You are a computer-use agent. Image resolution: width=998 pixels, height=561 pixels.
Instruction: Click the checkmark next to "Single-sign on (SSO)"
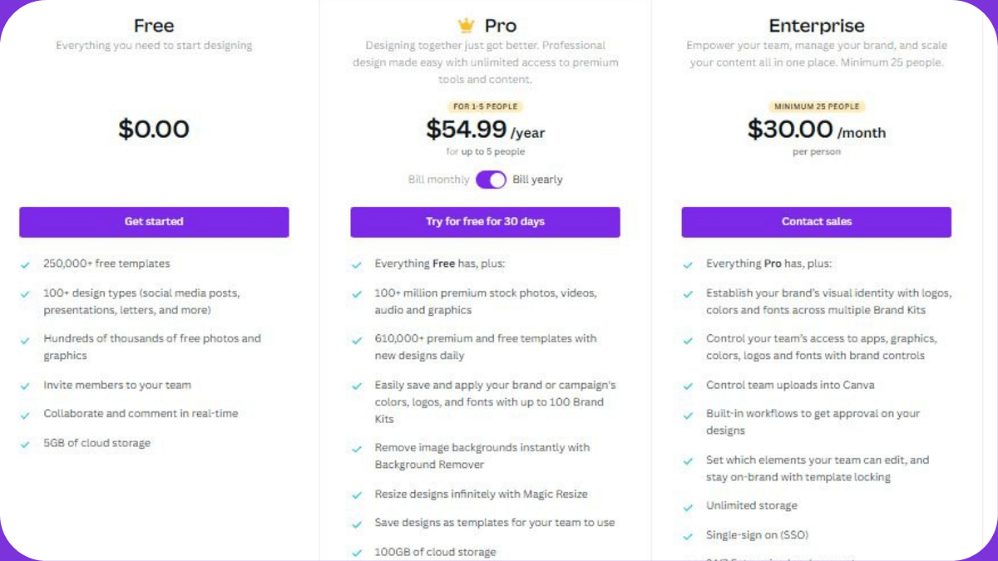click(688, 534)
